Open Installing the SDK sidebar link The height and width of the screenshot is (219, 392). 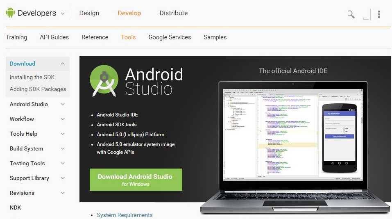tap(32, 77)
